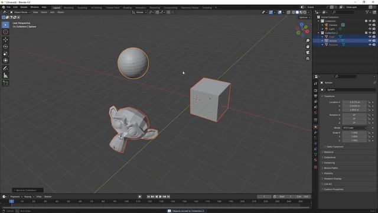The height and width of the screenshot is (213, 378).
Task: Select the Add Cube tool
Action: click(x=5, y=83)
